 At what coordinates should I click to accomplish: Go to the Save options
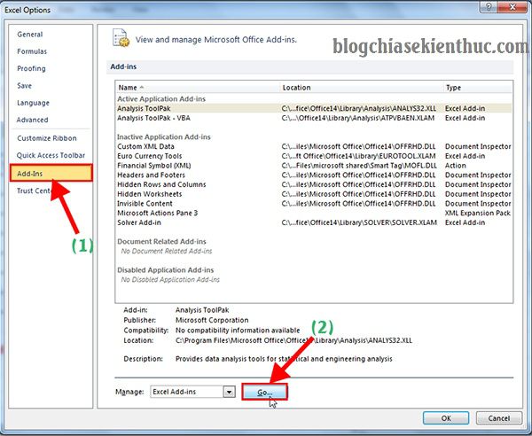coord(25,86)
